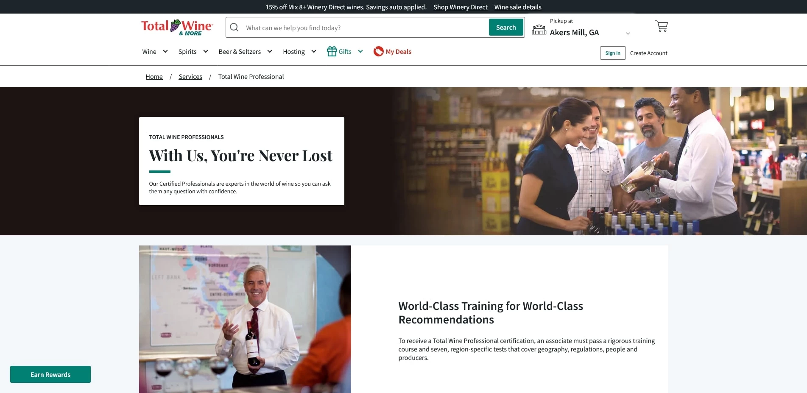Click the My Deals tag icon

[x=378, y=51]
